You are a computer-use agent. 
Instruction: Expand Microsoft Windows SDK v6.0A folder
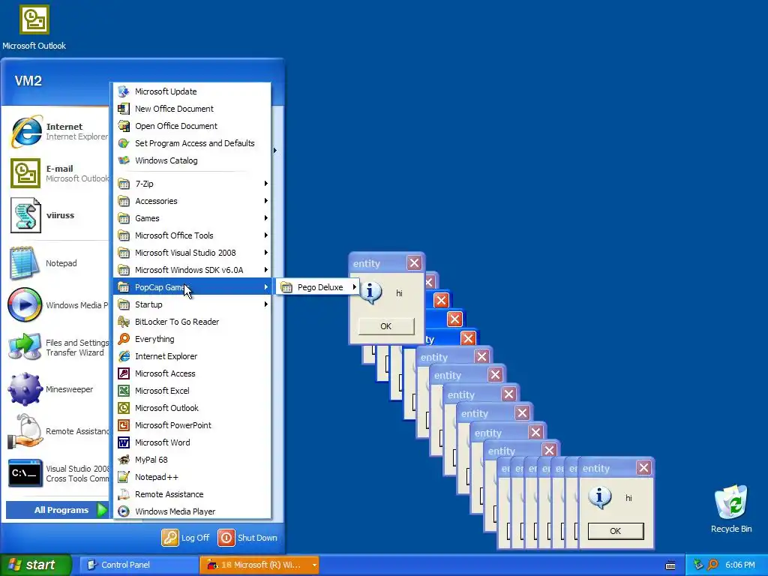[192, 270]
